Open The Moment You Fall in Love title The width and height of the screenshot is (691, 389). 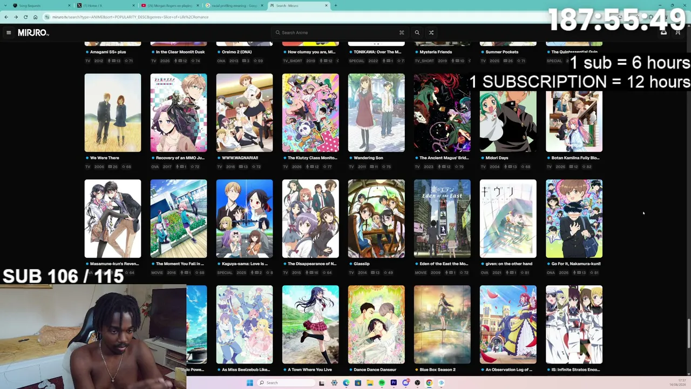[180, 264]
